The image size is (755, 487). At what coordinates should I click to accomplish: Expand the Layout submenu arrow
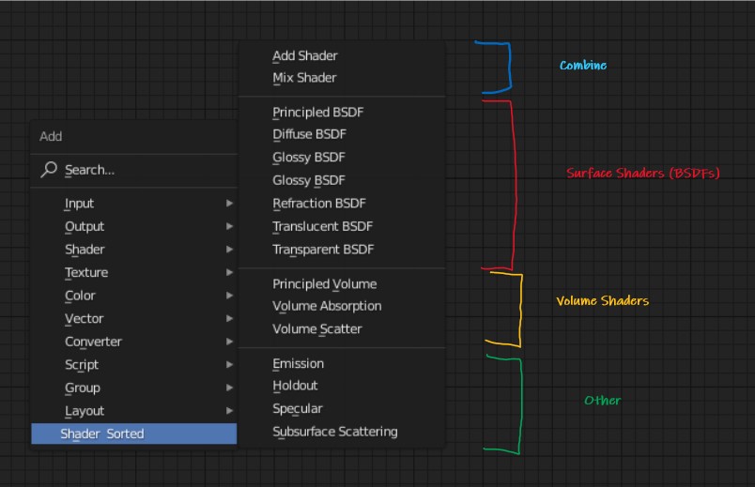point(230,410)
